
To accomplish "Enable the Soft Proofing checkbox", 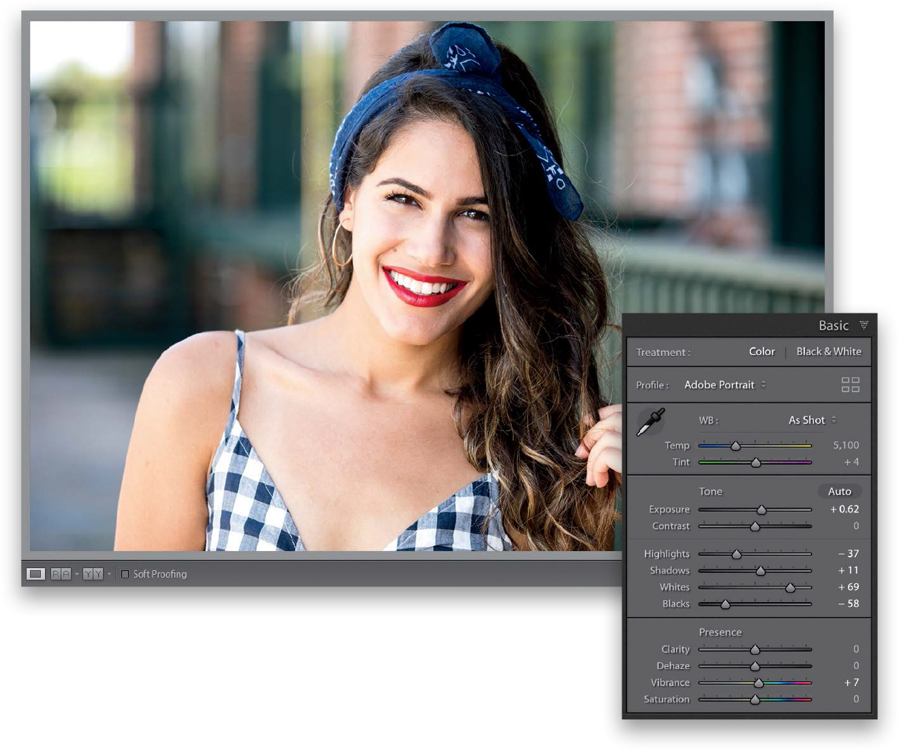I will (125, 574).
